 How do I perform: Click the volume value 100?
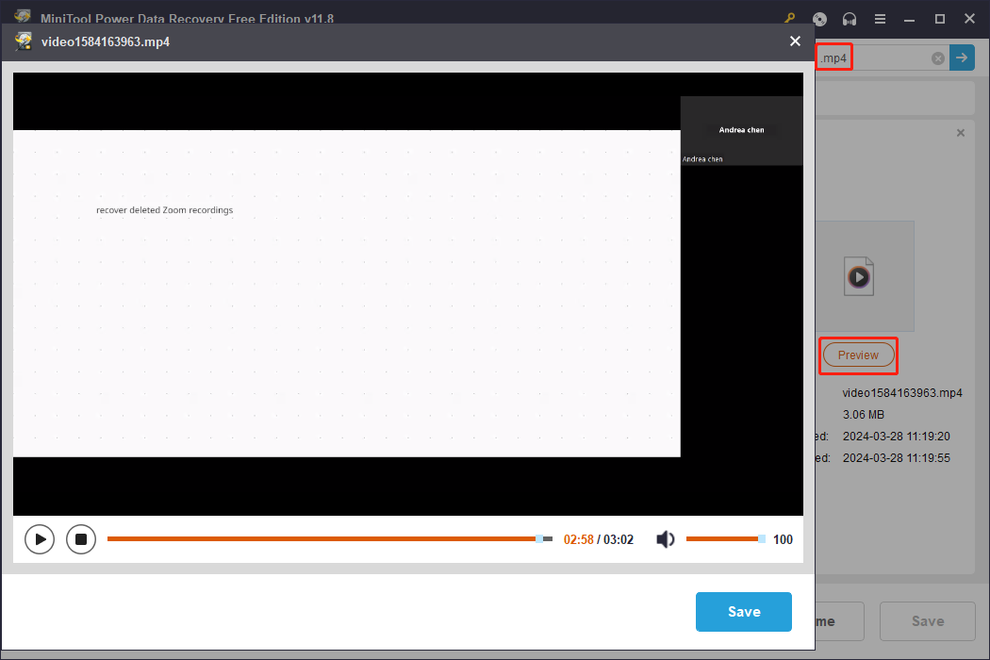tap(783, 539)
